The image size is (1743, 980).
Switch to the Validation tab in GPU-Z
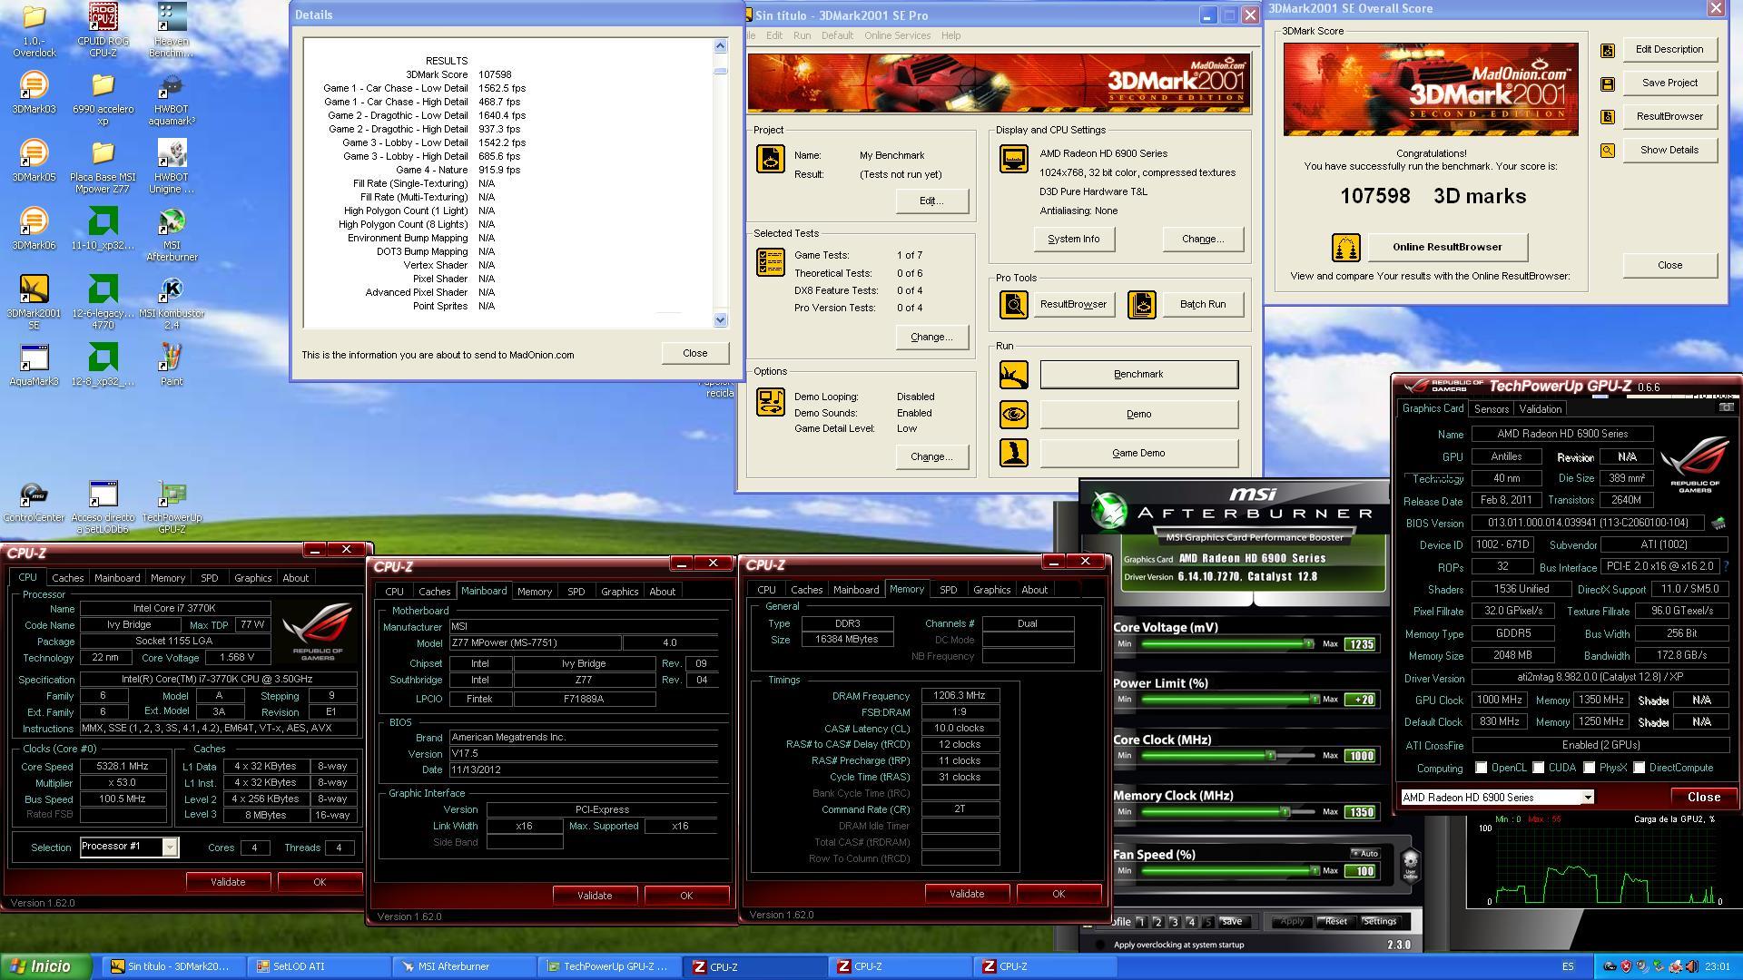point(1541,409)
